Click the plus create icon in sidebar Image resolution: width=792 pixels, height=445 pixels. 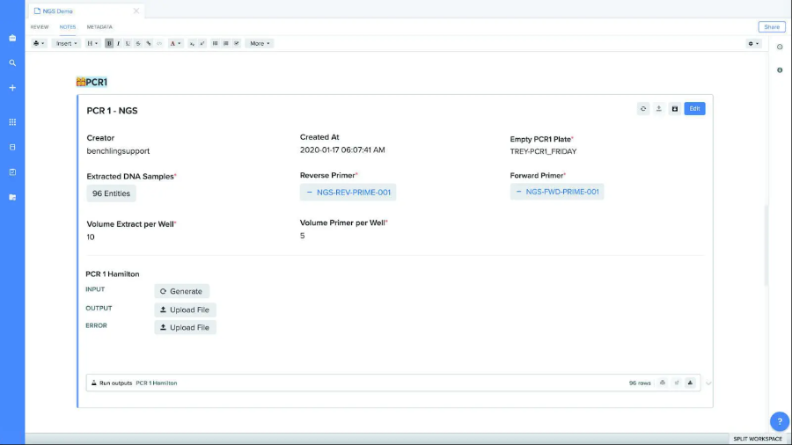(x=12, y=88)
